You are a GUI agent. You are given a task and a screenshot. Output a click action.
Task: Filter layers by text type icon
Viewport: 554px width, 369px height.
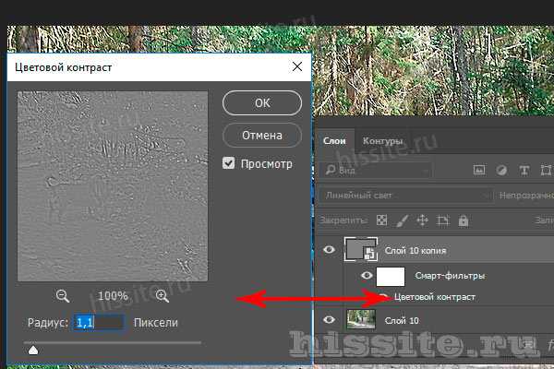524,171
